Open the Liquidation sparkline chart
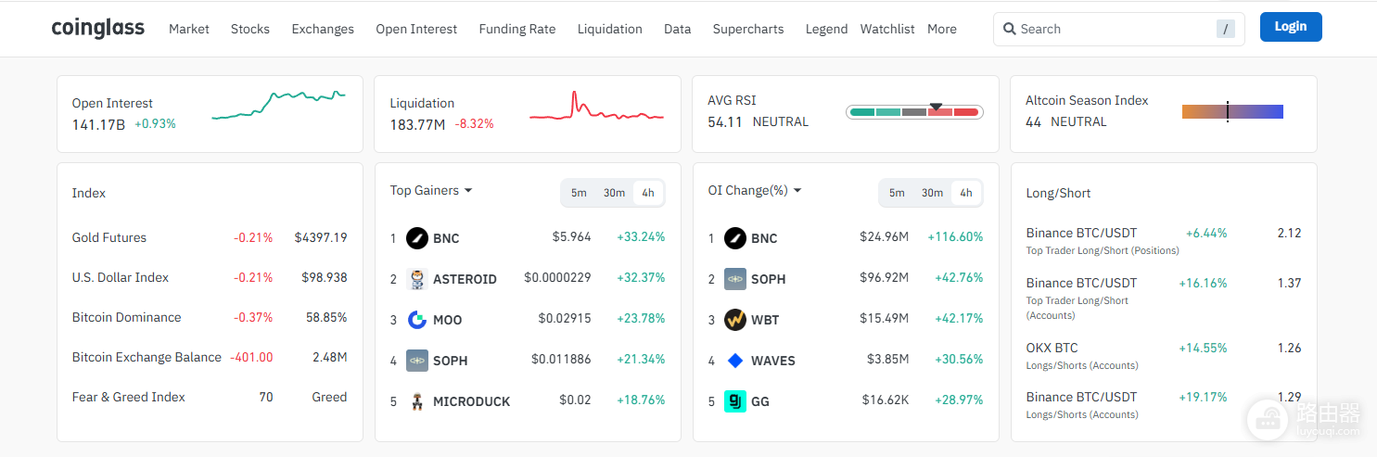 (x=596, y=106)
